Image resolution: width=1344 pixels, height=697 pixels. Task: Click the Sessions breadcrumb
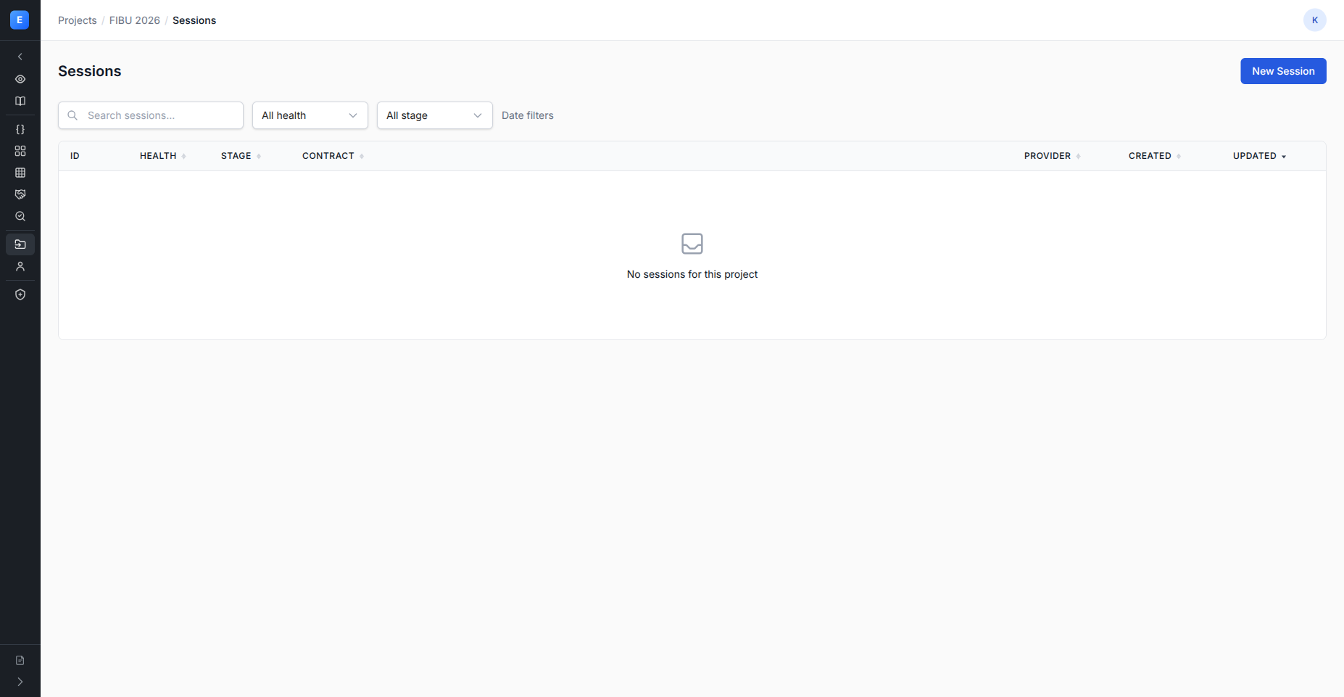point(194,20)
